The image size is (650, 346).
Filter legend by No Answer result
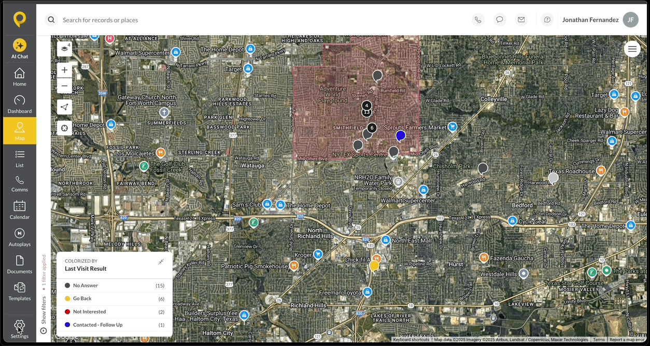click(86, 285)
